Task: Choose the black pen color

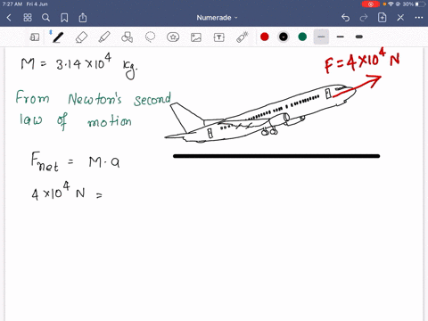Action: pyautogui.click(x=284, y=37)
